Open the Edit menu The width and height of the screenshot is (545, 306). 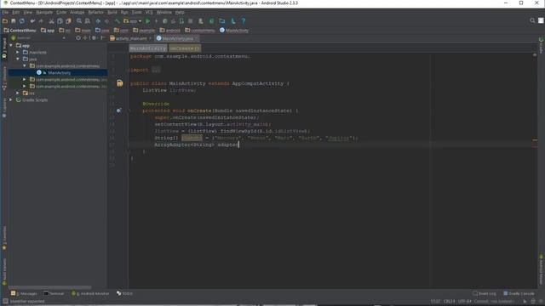(16, 12)
